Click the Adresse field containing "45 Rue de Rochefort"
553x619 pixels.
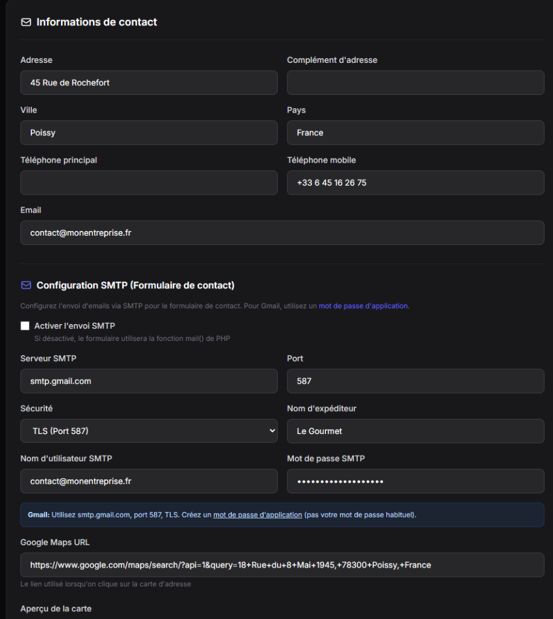[149, 82]
